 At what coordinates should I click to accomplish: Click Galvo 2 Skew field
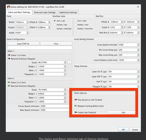(x=51, y=98)
